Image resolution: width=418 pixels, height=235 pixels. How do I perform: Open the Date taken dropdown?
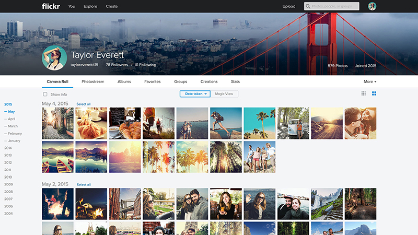(195, 94)
